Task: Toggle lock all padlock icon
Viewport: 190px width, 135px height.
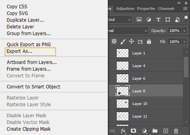Action: point(149,41)
